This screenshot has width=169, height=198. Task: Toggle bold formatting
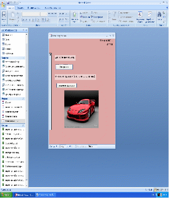(x=23, y=20)
